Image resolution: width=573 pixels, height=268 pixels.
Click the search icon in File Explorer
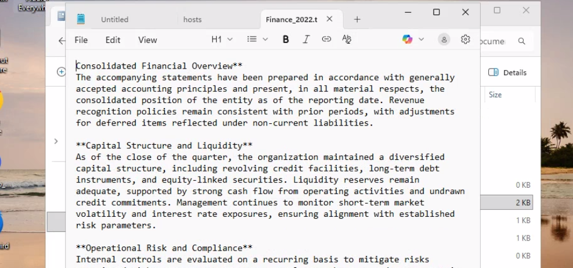tap(522, 41)
